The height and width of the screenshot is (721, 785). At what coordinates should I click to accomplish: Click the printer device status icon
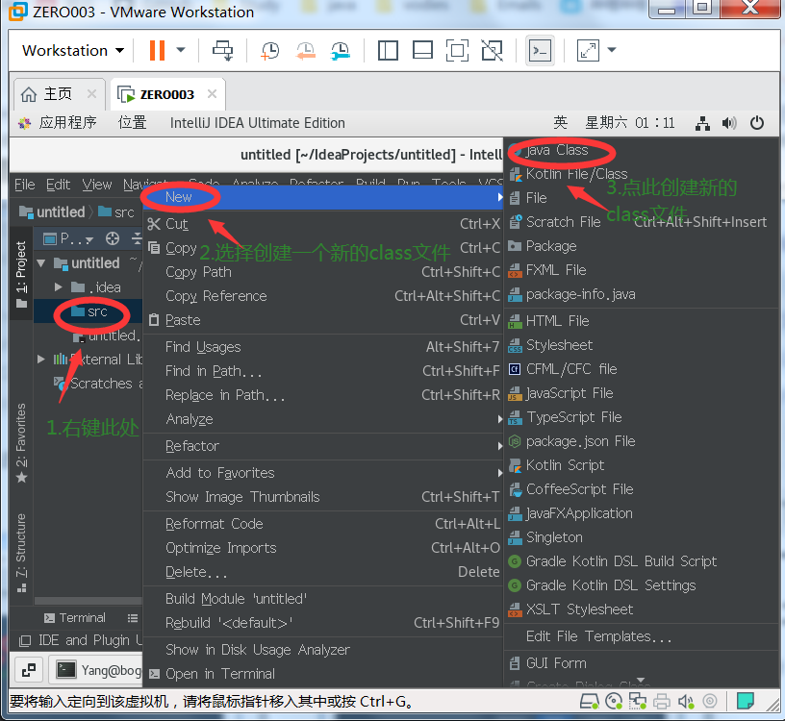(662, 702)
